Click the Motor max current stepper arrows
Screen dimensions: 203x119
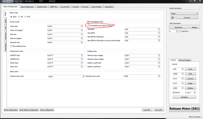pos(81,26)
